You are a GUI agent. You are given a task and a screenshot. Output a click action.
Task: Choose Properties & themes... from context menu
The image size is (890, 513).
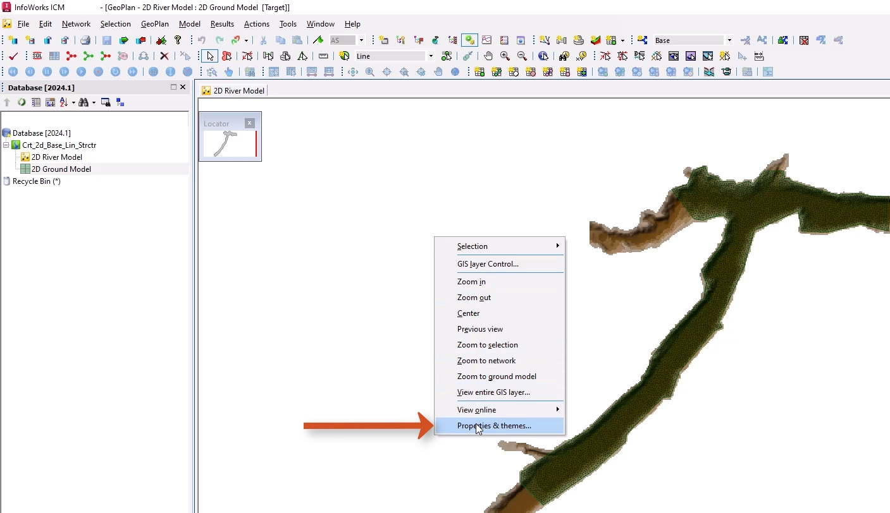click(x=499, y=426)
